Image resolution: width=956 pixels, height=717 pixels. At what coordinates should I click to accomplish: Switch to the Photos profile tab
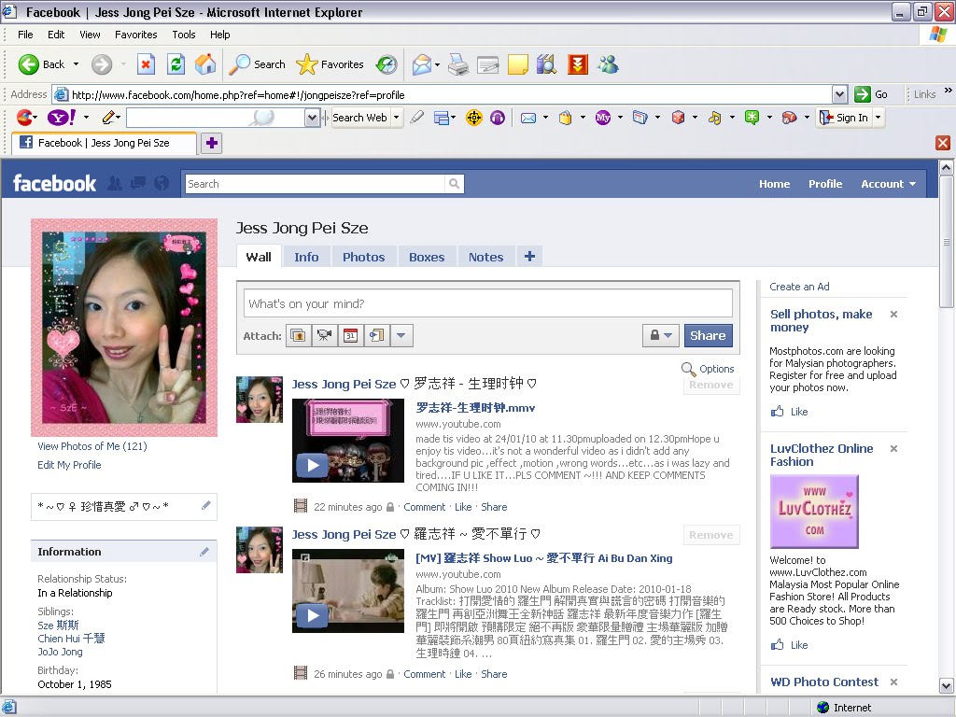tap(363, 257)
